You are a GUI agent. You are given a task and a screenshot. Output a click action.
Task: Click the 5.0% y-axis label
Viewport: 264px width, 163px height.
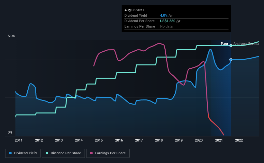click(x=11, y=36)
